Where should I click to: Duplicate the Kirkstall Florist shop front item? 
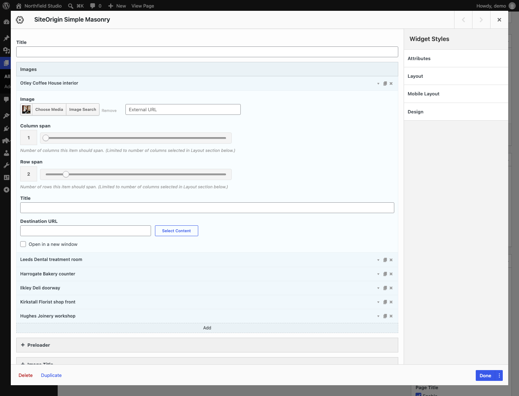coord(385,302)
